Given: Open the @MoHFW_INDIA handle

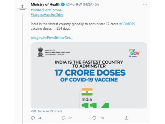Looking at the screenshot, I should pos(79,4).
